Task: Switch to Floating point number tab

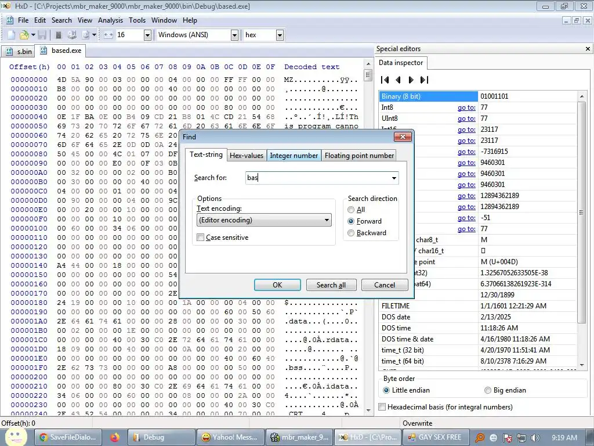Action: click(359, 156)
